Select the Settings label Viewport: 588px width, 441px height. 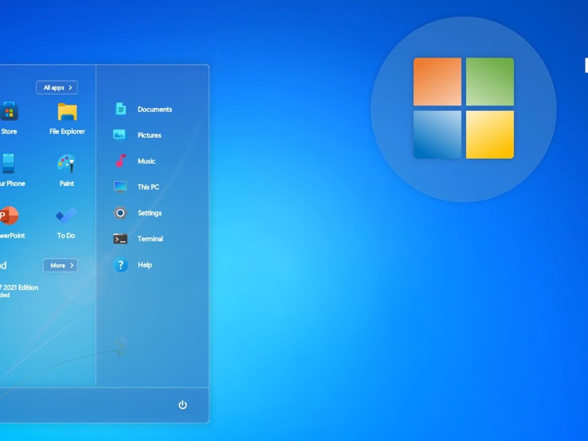149,213
